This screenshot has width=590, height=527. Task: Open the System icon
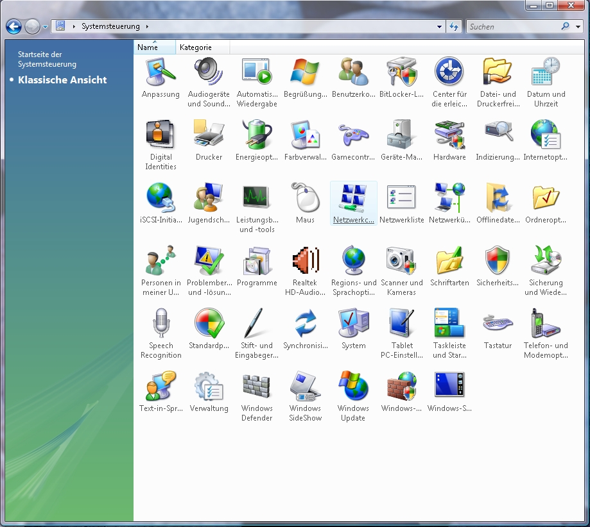(353, 322)
